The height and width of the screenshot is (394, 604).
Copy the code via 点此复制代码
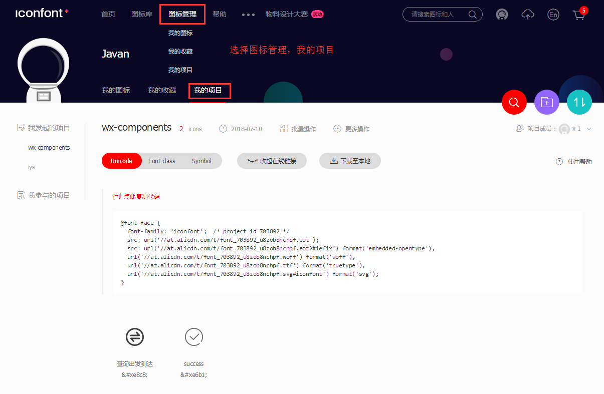pos(136,196)
